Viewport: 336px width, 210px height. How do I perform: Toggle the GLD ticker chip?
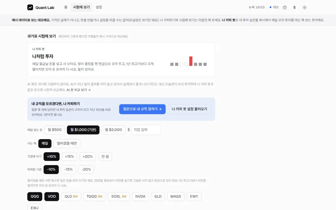click(158, 197)
